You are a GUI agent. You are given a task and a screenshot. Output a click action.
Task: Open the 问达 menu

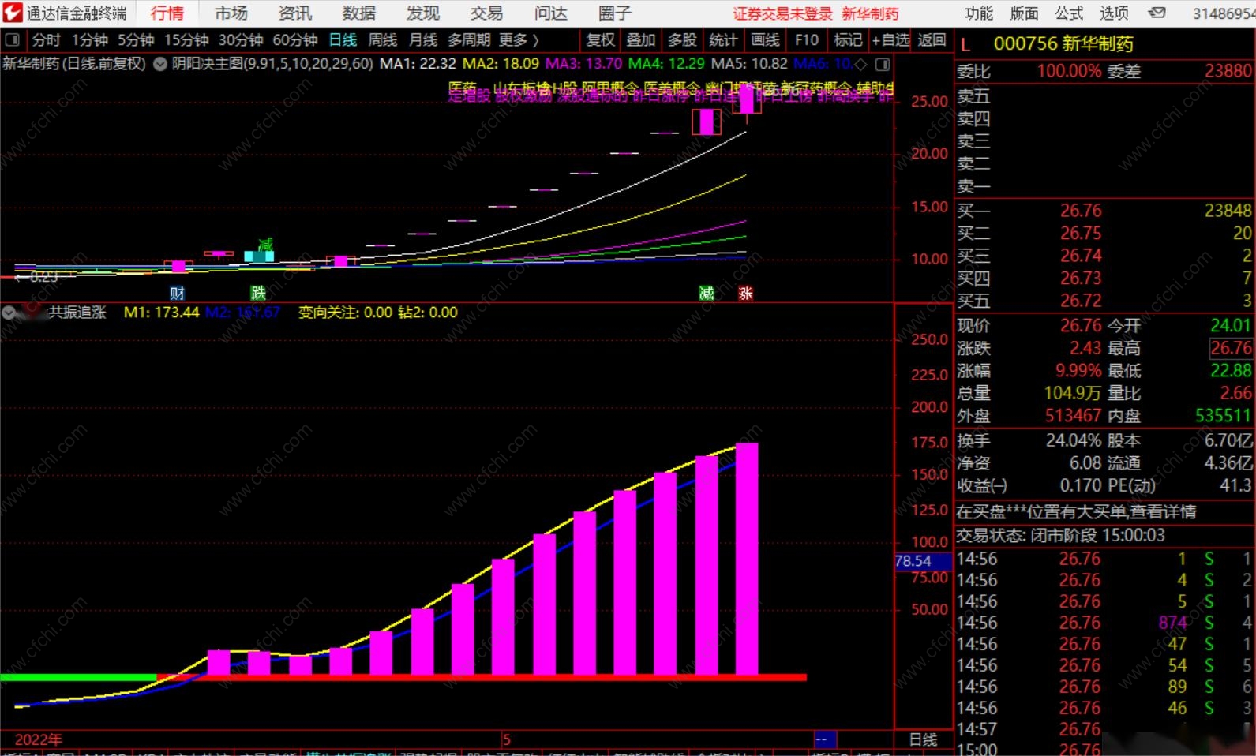coord(550,13)
